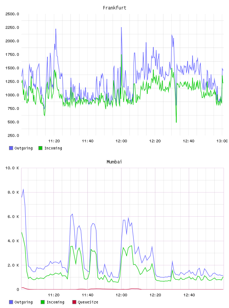Viewport: 229px width, 308px height.
Task: Click the Frankfurt x-axis label 13:00
Action: tap(222, 141)
